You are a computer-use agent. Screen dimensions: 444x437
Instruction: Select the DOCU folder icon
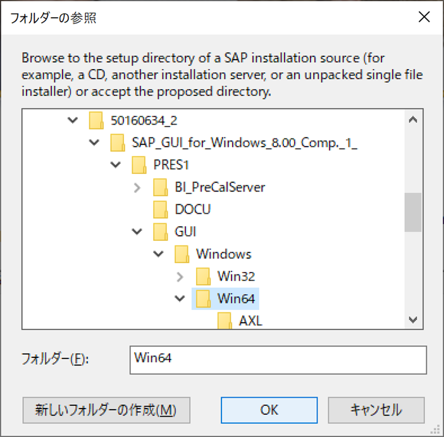[160, 209]
